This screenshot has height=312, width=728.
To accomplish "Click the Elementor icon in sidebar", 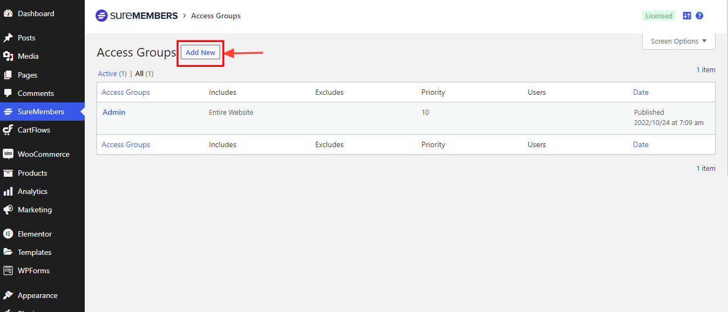I will [8, 234].
